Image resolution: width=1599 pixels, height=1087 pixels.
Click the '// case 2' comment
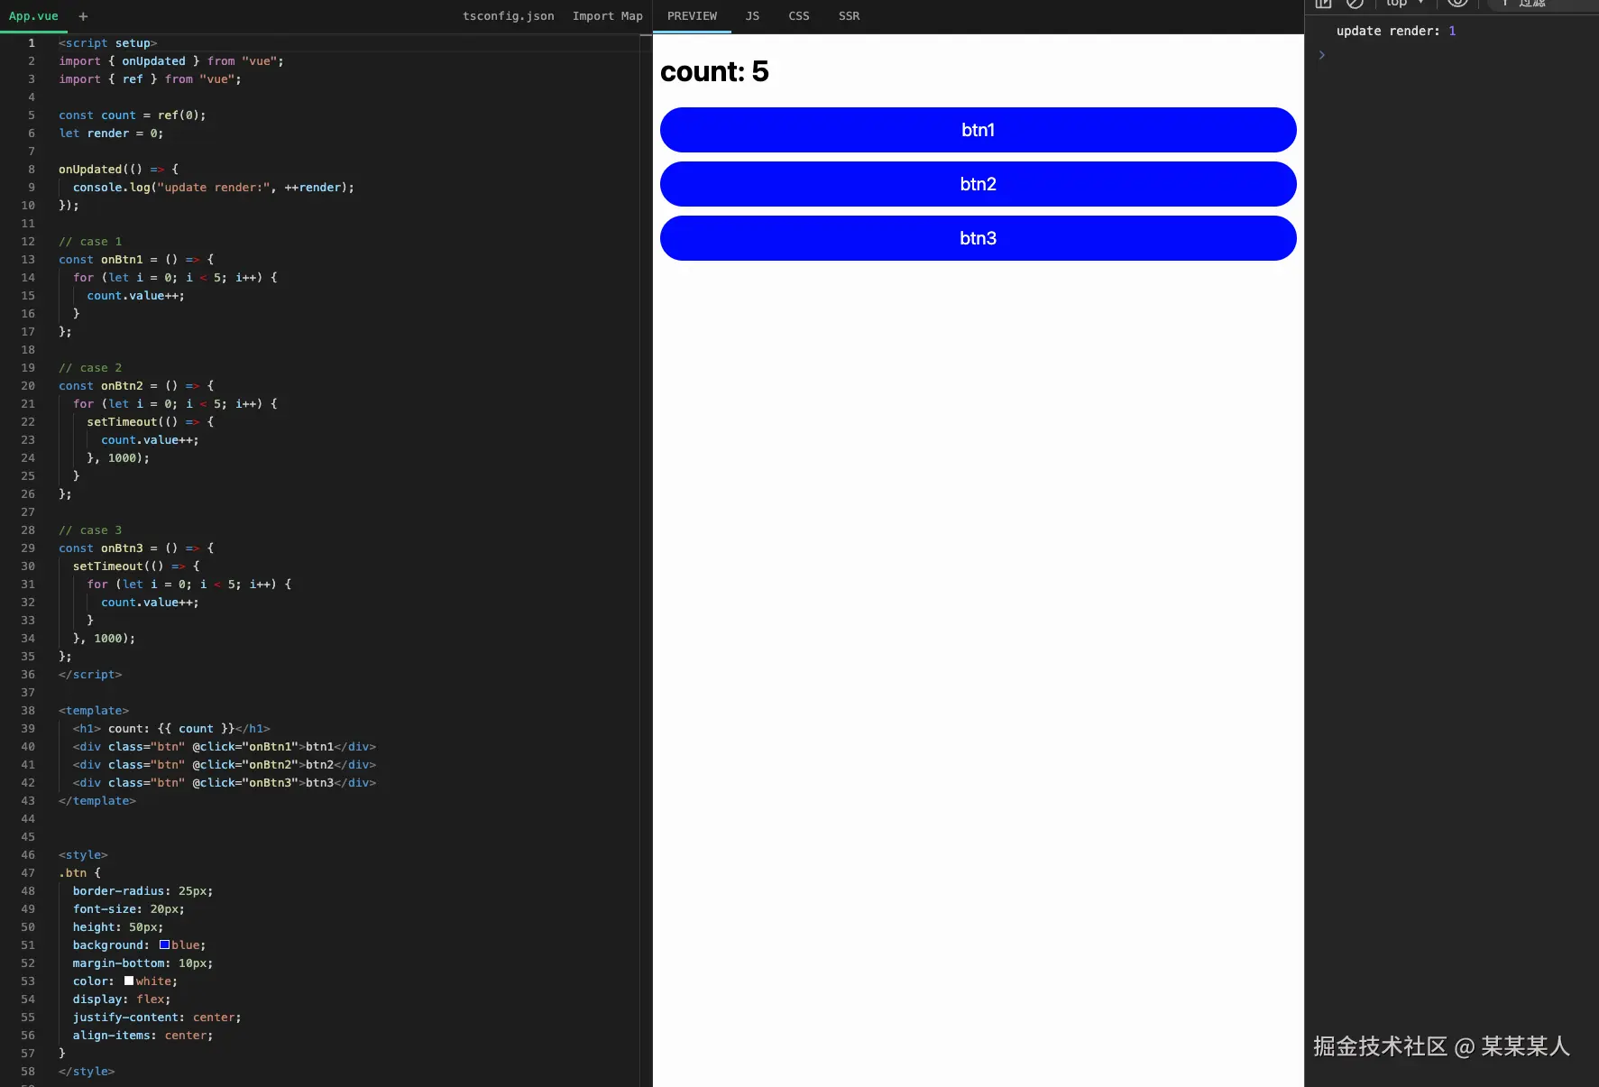click(89, 367)
